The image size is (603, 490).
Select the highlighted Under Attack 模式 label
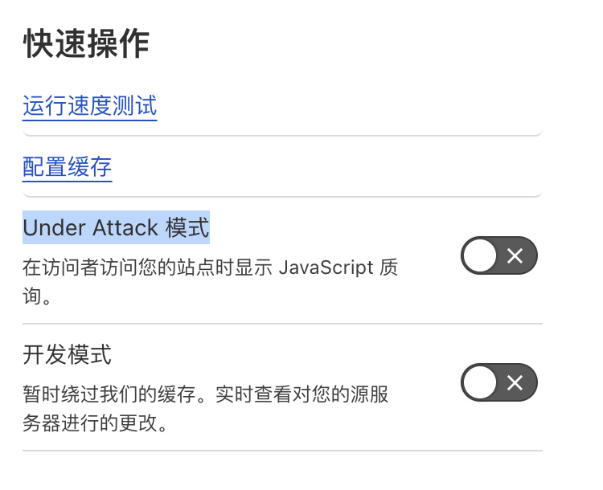116,227
